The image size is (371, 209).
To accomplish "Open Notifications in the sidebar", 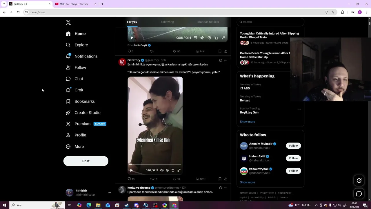I will [81, 56].
